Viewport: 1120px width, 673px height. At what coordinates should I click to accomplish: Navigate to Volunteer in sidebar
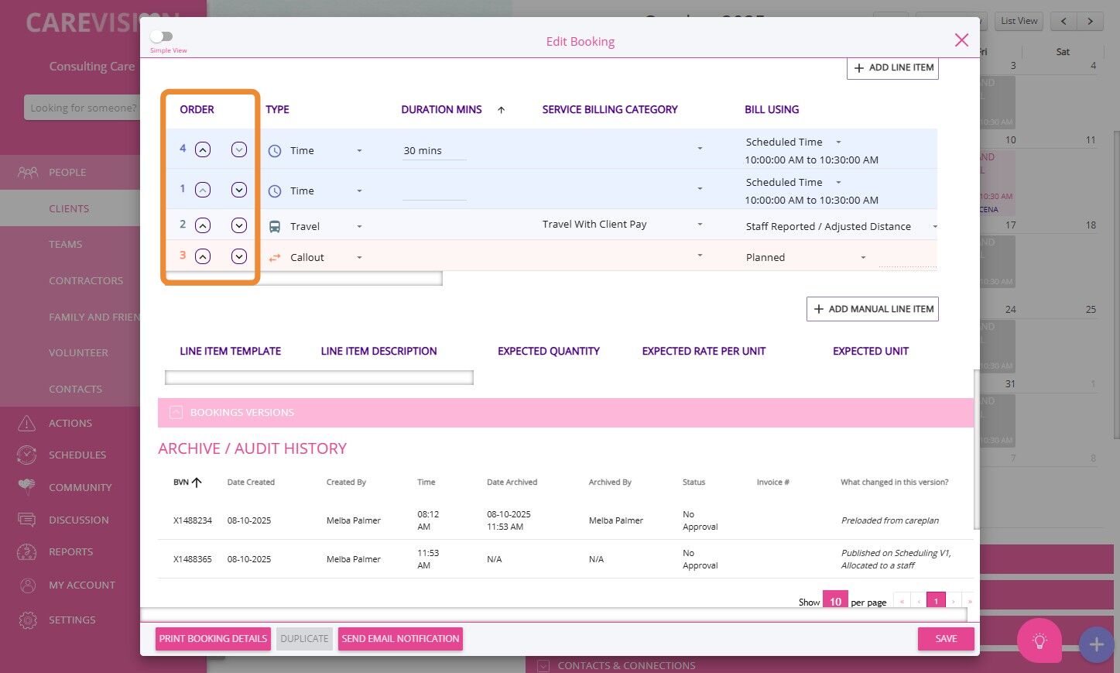click(78, 352)
